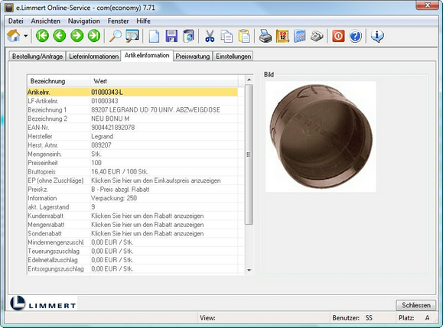This screenshot has height=328, width=443.
Task: Click the blue floppy disk save icon
Action: (171, 36)
